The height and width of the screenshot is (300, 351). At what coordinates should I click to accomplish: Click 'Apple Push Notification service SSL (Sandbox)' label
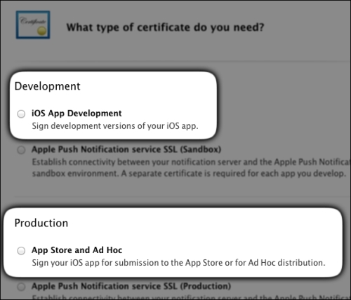tap(126, 149)
